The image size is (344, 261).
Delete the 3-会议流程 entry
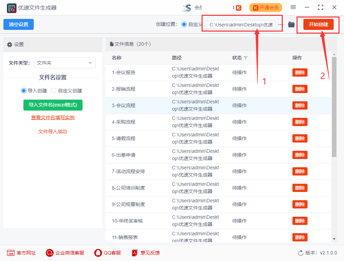pos(300,105)
